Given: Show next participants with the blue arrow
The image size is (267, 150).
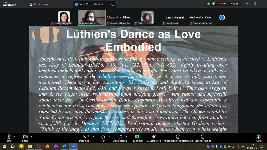Looking at the screenshot, I should click(222, 17).
